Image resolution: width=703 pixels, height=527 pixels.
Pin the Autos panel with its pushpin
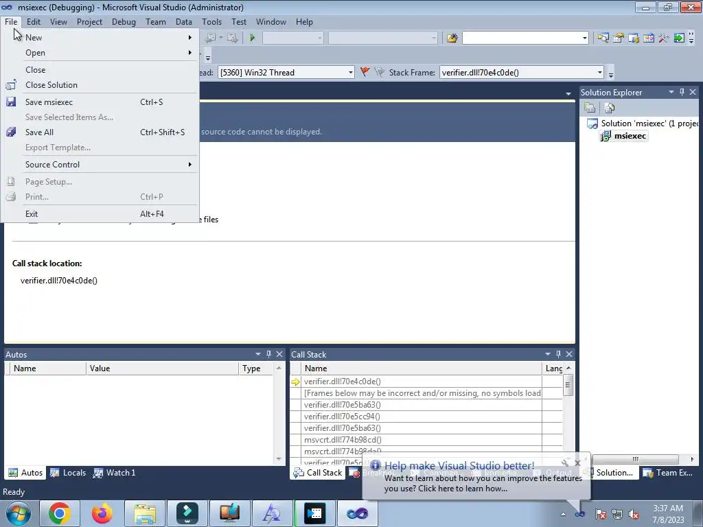click(x=268, y=354)
